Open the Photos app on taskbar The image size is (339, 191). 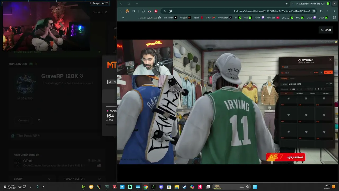pos(138,187)
